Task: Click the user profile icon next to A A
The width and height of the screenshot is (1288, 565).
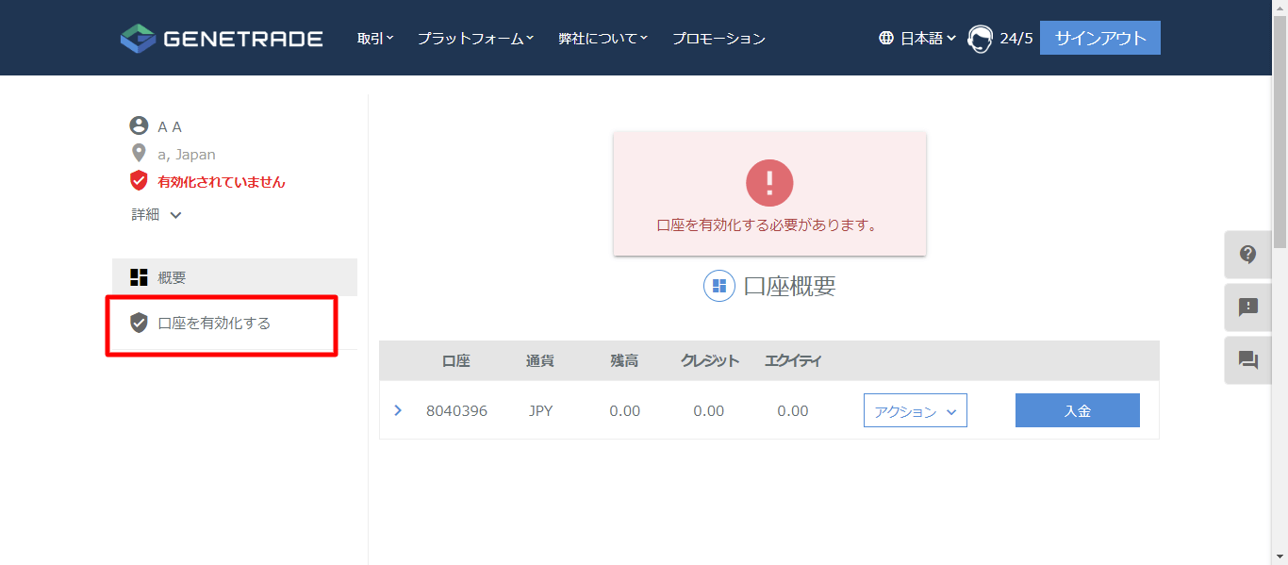Action: [x=139, y=125]
